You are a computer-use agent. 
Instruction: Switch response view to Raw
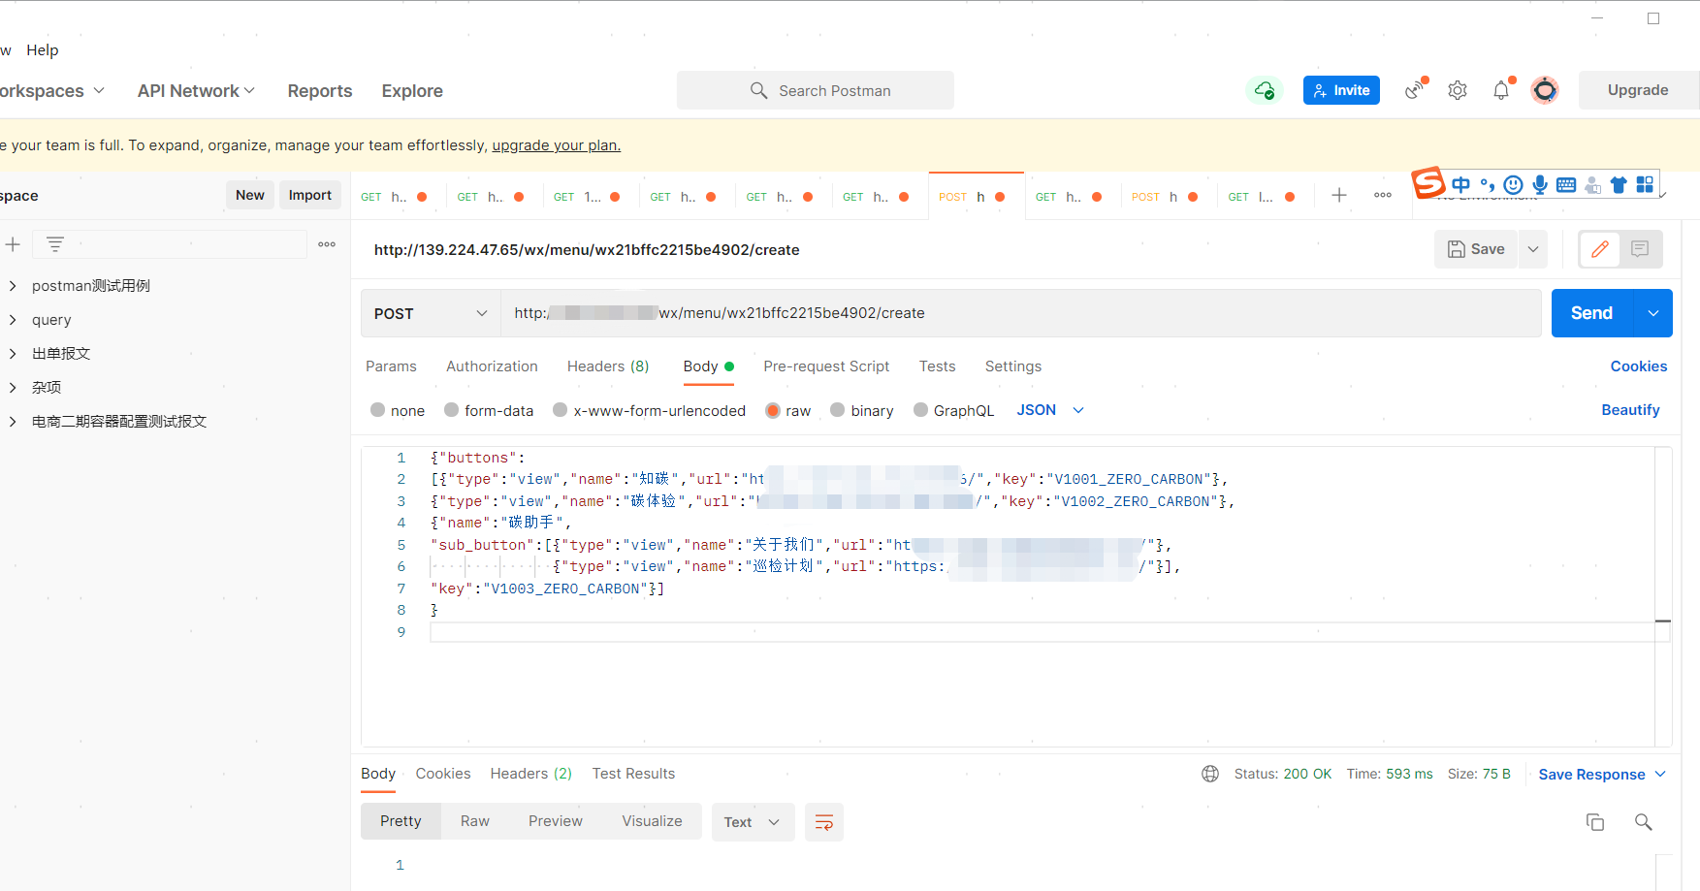pos(475,821)
